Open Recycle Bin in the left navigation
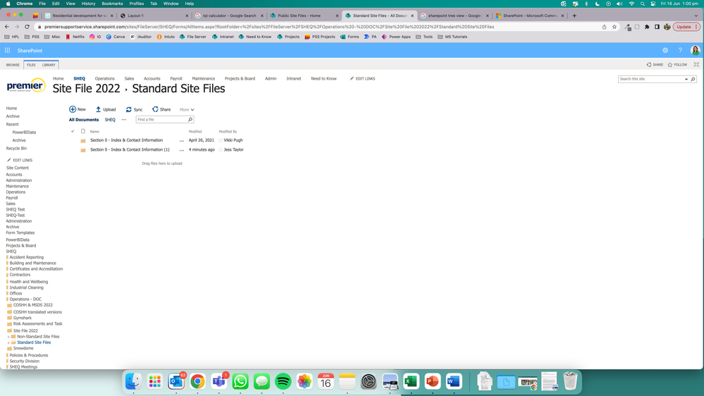The width and height of the screenshot is (704, 396). (x=16, y=148)
